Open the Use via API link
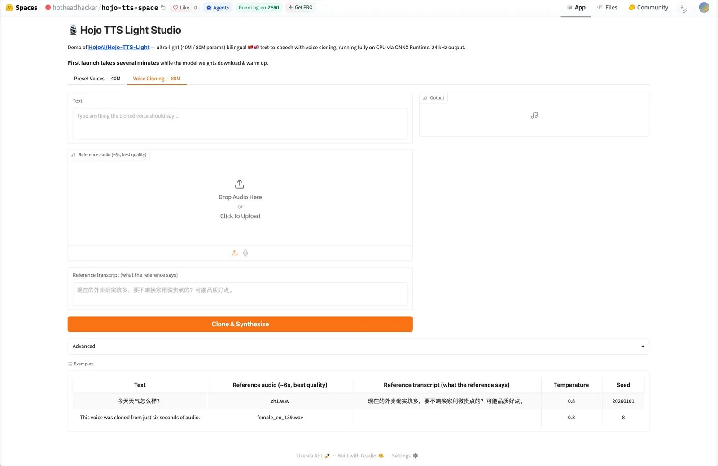Viewport: 718px width, 466px height. 313,456
